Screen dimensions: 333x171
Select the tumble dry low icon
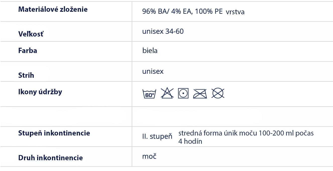click(183, 93)
